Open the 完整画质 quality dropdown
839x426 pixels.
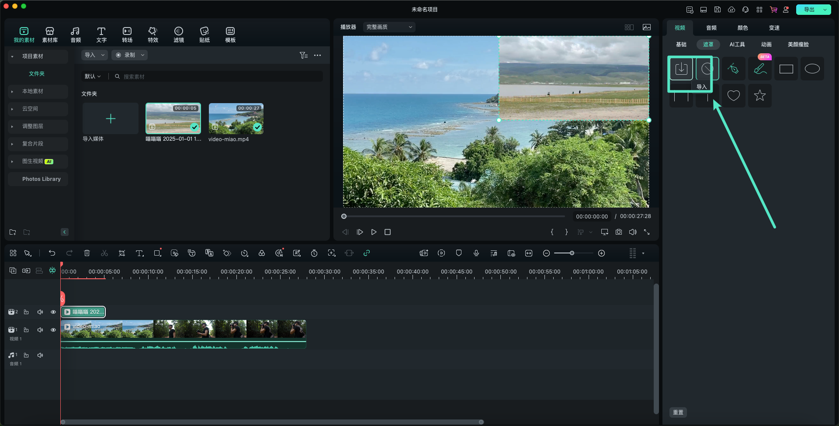pos(389,27)
